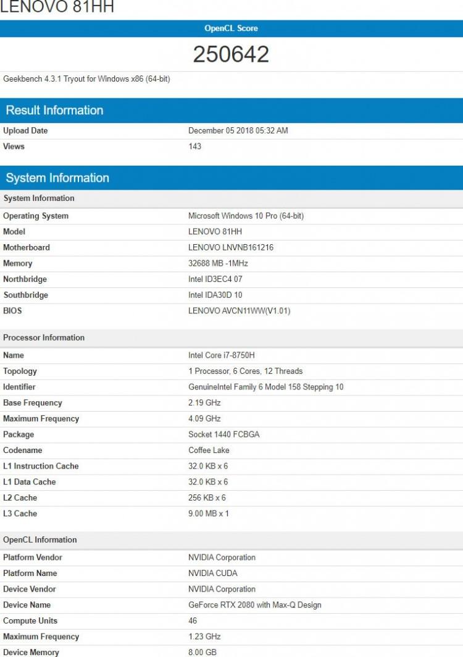The image size is (463, 657).
Task: Select the Intel Core i7-8750H processor name
Action: (x=222, y=355)
